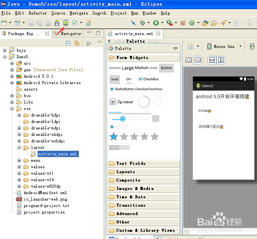Click the New Java Package icon
This screenshot has width=257, height=239.
coord(183,23)
